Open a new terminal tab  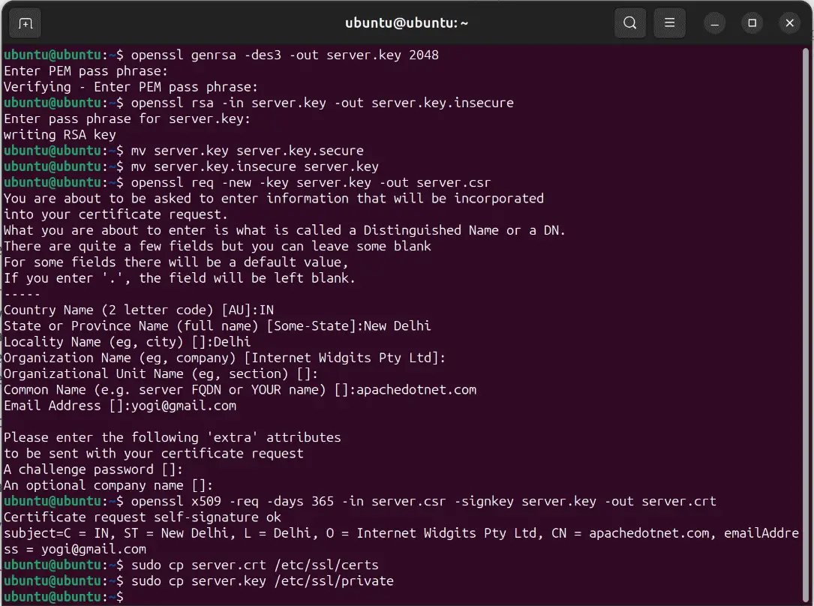[25, 23]
